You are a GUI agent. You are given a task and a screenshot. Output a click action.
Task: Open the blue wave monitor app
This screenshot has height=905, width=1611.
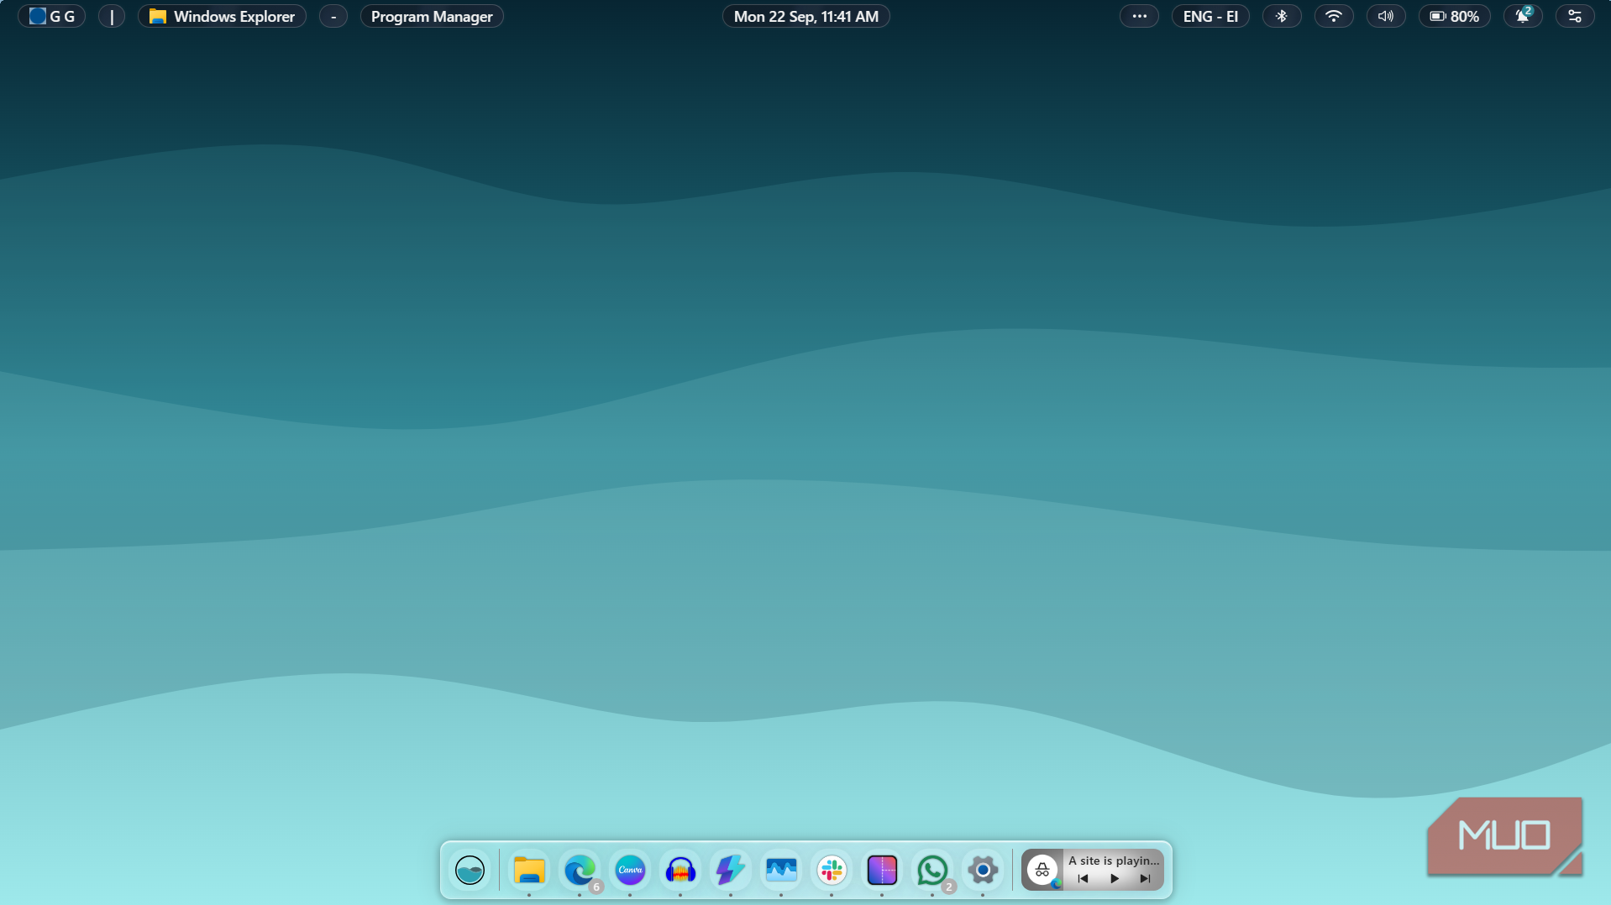[781, 870]
